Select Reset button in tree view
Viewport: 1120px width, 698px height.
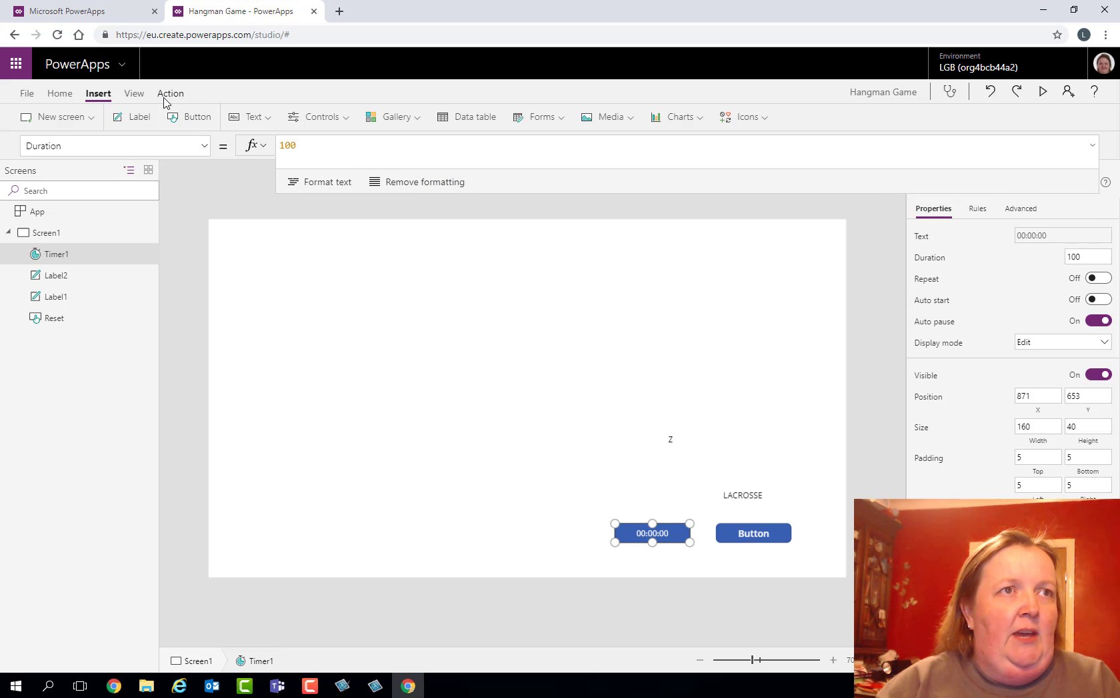pos(79,318)
